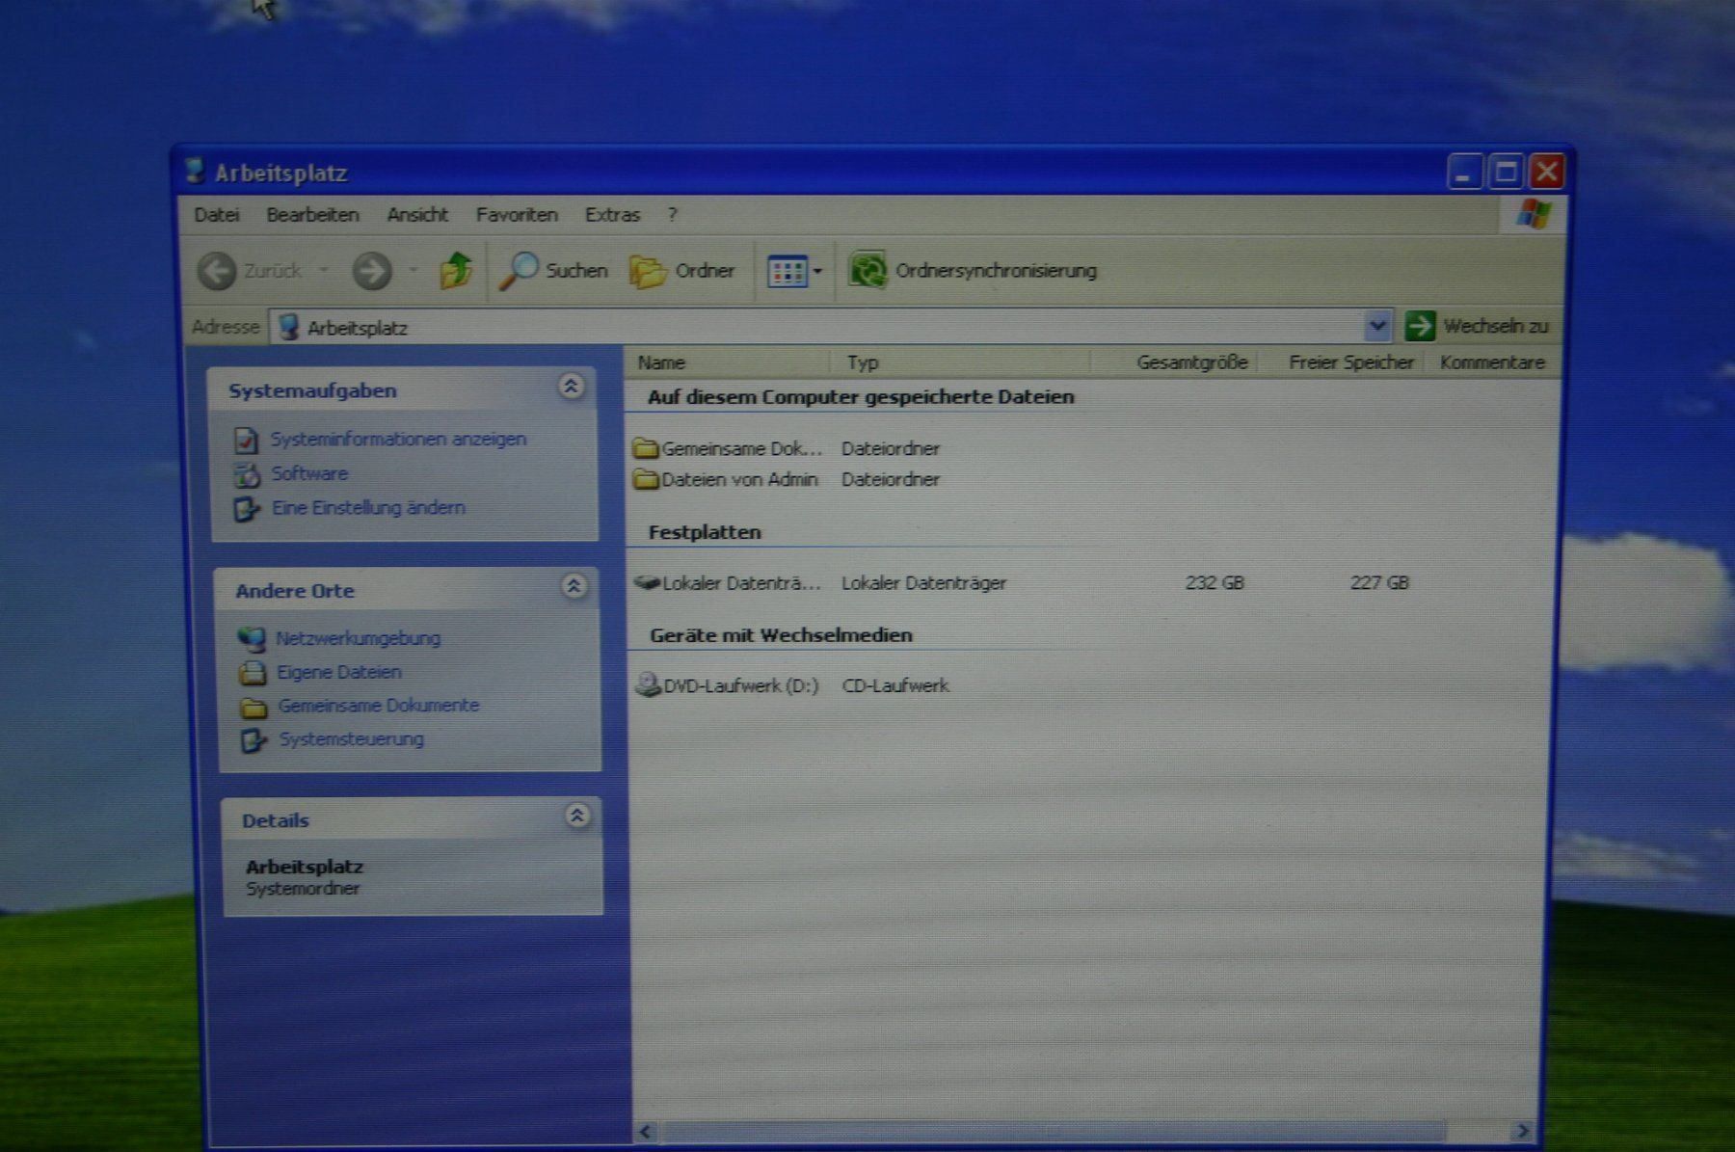Click the Systeminformationen anzeigen link

(x=398, y=439)
